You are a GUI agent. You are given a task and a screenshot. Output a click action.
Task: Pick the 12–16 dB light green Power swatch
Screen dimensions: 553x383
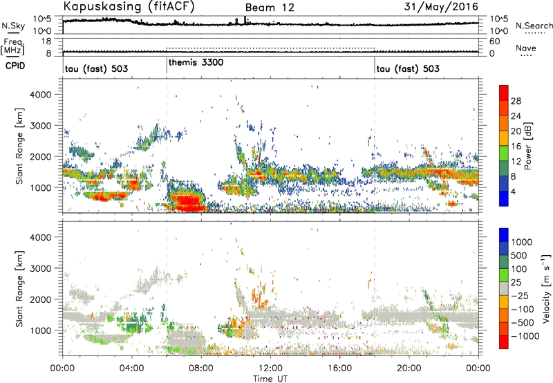click(x=504, y=153)
